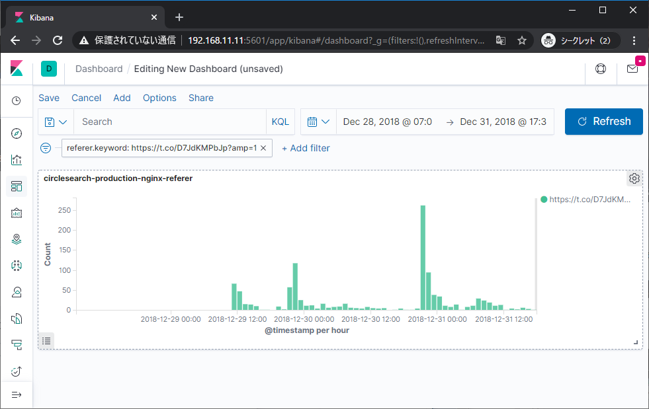
Task: Open the newsfeed mail icon
Action: tap(632, 69)
